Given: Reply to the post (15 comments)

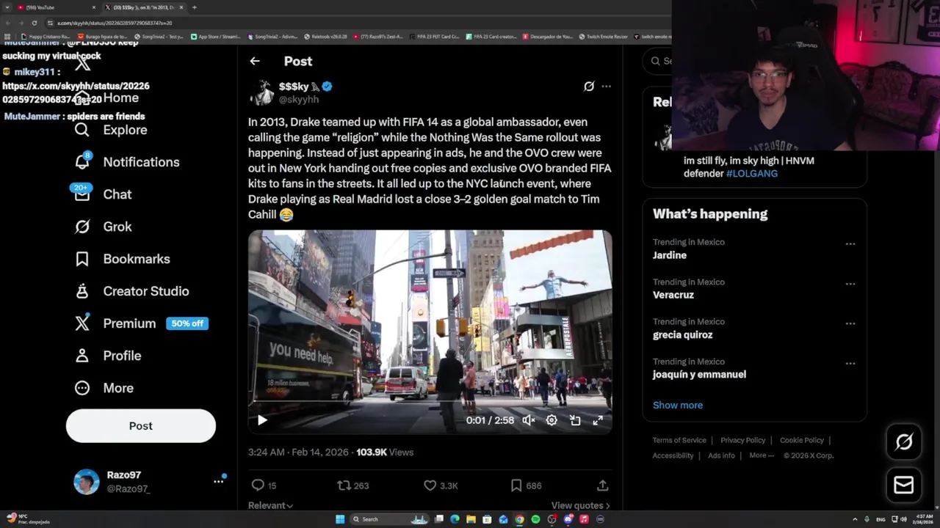Looking at the screenshot, I should [x=264, y=485].
